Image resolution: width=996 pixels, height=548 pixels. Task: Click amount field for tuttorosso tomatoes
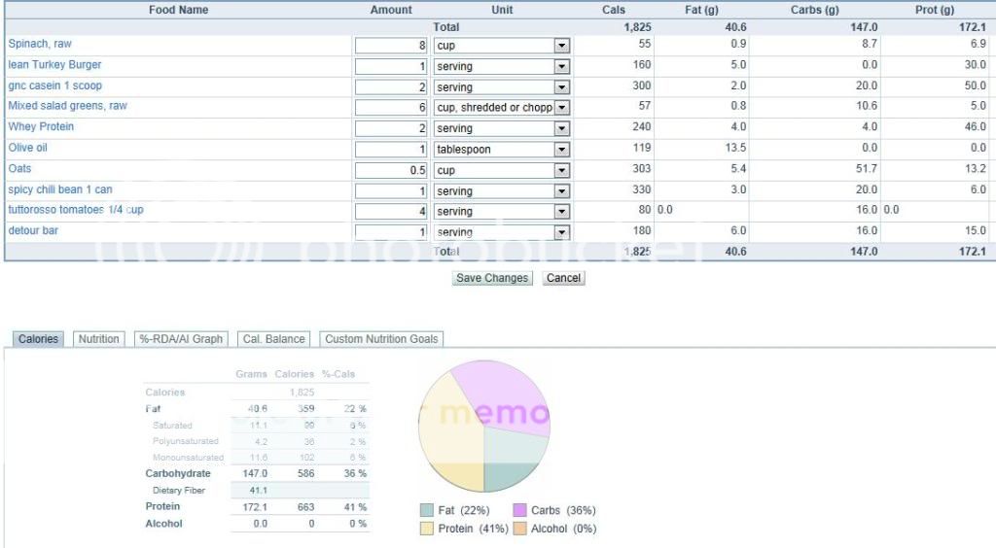coord(391,211)
